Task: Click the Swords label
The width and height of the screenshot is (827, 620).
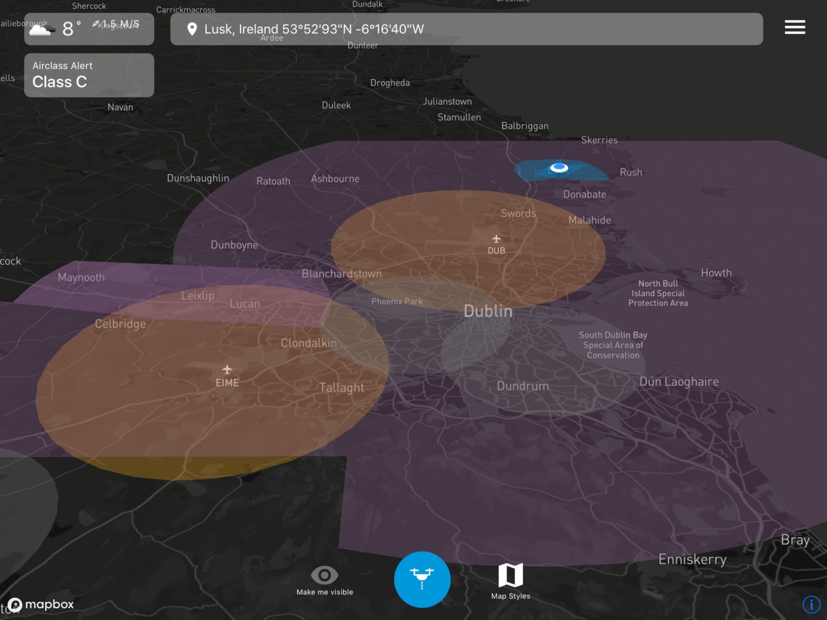Action: coord(518,213)
